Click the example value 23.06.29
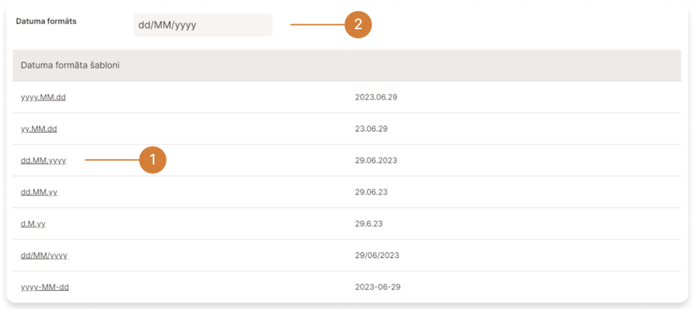 tap(371, 129)
